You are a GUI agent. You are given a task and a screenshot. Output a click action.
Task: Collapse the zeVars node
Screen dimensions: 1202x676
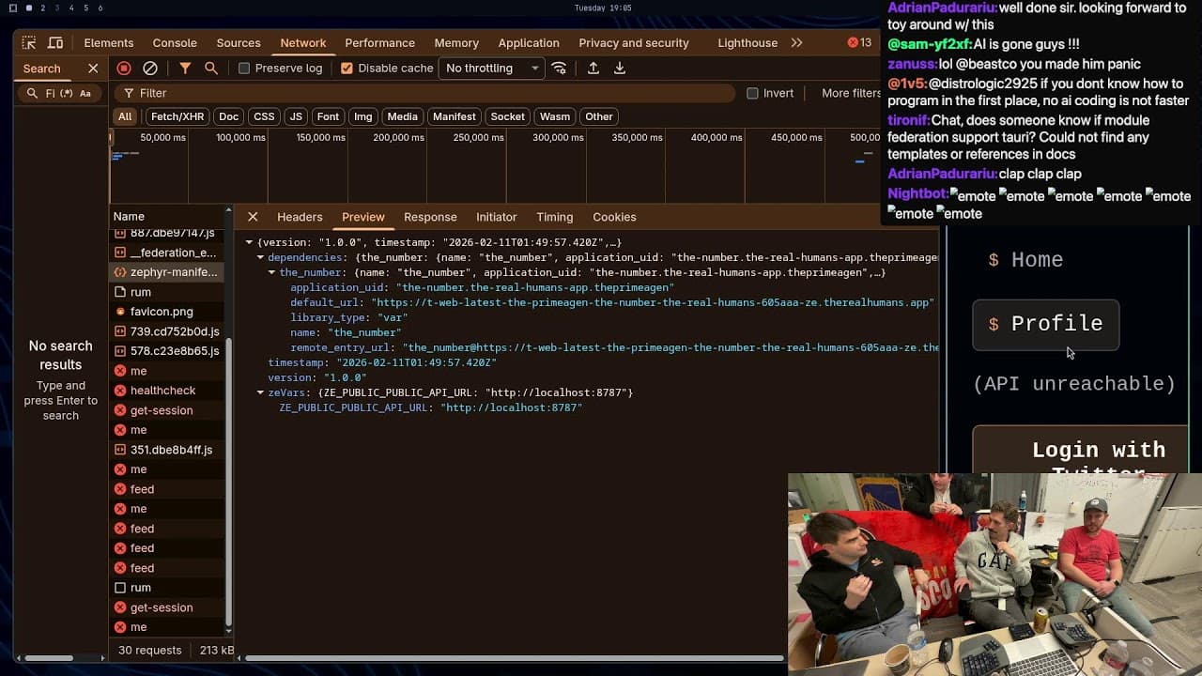[261, 392]
